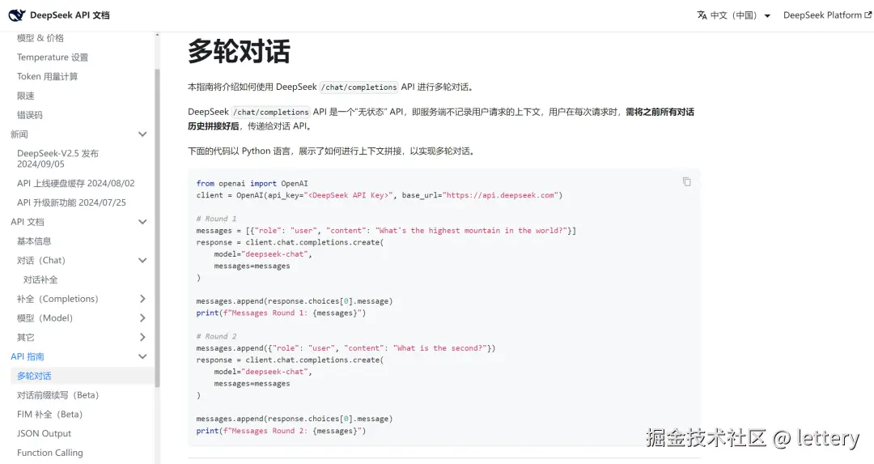
Task: Open 基本信息 page
Action: tap(34, 241)
